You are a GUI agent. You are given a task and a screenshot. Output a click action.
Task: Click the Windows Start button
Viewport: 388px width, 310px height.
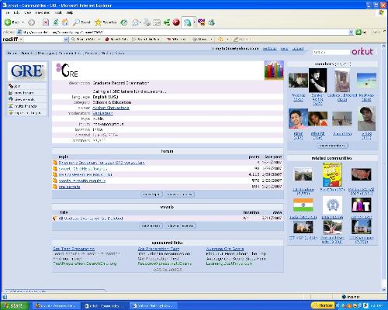[14, 305]
